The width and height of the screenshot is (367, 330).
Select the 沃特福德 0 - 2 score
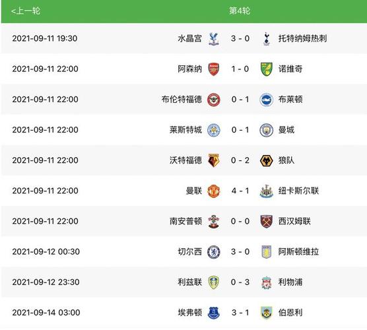pos(240,160)
